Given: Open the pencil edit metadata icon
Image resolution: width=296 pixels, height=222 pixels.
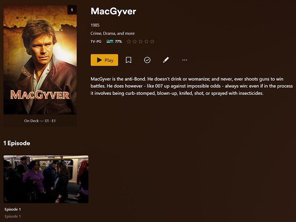Looking at the screenshot, I should click(166, 60).
